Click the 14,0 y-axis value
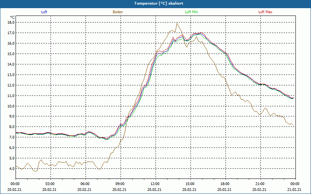311x194 pixels. (12, 64)
